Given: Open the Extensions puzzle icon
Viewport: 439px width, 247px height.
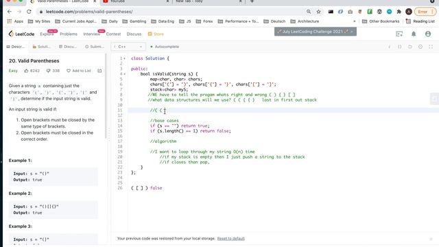Looking at the screenshot, I should (399, 12).
